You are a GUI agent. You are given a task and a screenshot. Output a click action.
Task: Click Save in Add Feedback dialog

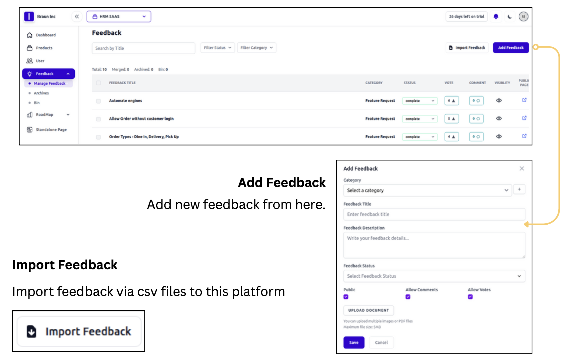click(x=354, y=343)
